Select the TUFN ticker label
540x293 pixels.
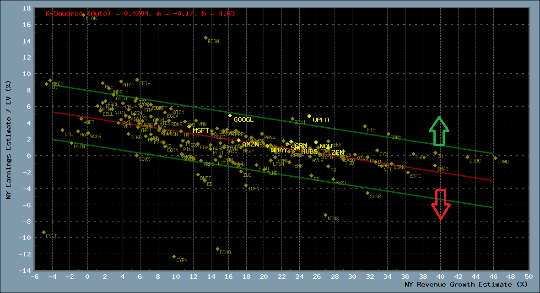[254, 189]
